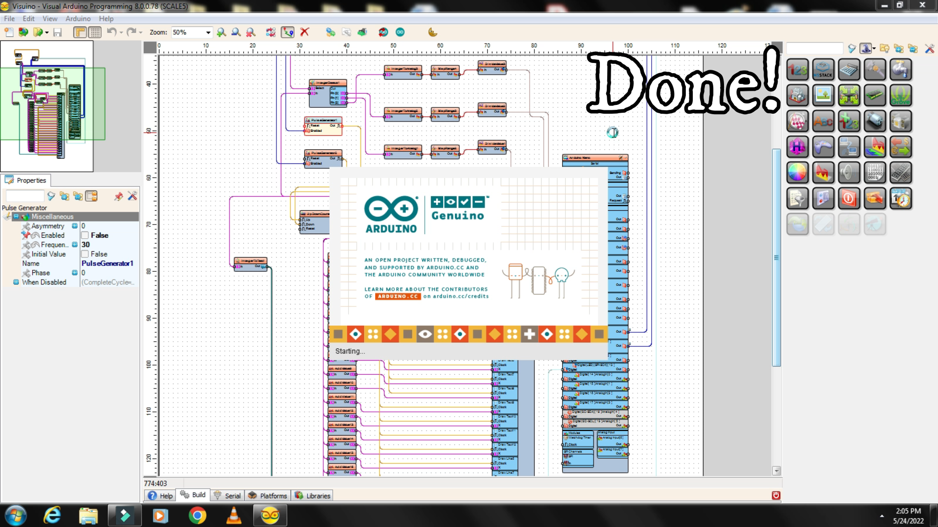
Task: Click the Properties filter funnel icon
Action: pyautogui.click(x=51, y=196)
